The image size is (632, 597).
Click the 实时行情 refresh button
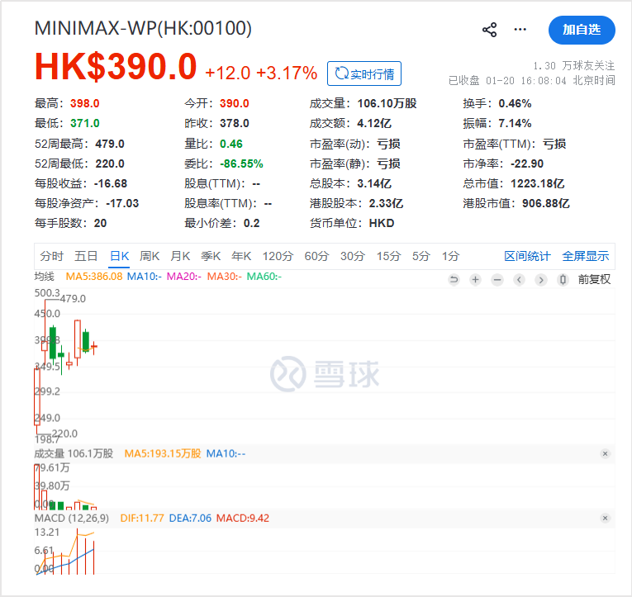click(x=364, y=73)
